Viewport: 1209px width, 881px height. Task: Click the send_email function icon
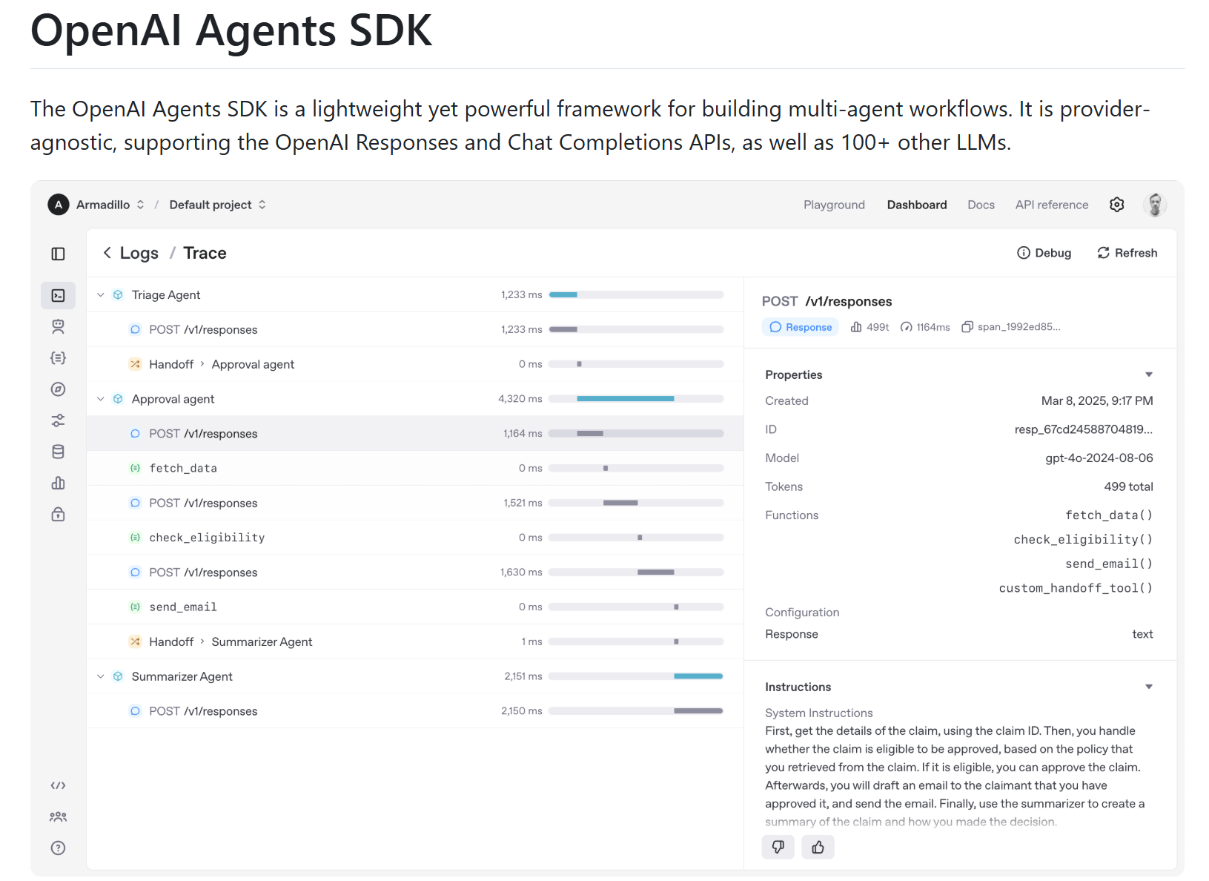(135, 607)
